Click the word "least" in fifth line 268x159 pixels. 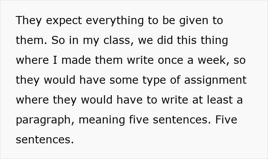click(220, 100)
